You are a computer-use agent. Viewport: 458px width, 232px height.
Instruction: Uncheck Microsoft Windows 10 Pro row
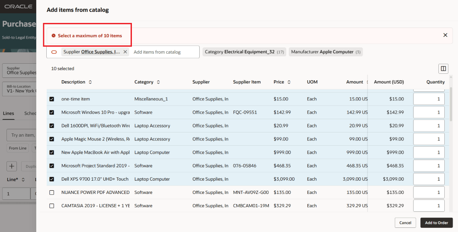pyautogui.click(x=52, y=112)
